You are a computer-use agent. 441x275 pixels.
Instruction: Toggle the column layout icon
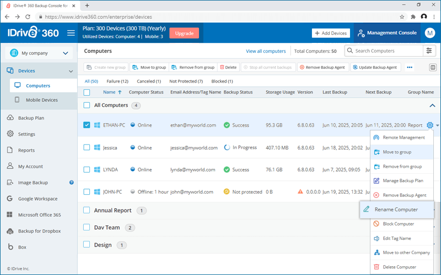433,67
